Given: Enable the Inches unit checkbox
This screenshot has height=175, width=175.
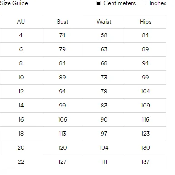Looking at the screenshot, I should (x=144, y=3).
